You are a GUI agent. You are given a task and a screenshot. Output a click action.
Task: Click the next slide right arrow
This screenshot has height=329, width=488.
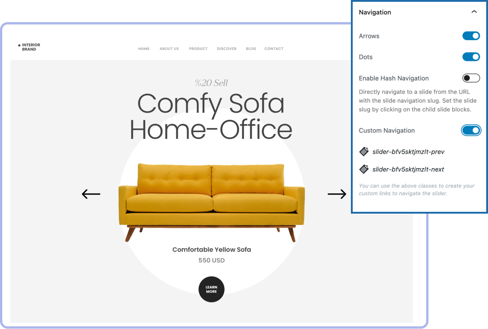click(x=337, y=194)
